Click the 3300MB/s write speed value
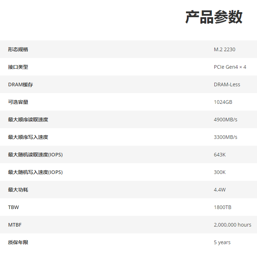This screenshot has height=257, width=257. pos(226,137)
